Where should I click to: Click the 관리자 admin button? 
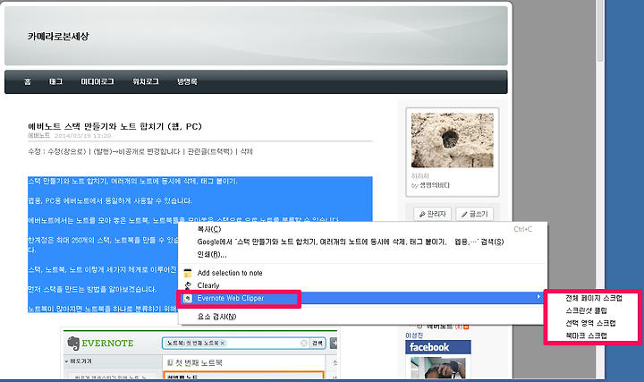(433, 214)
